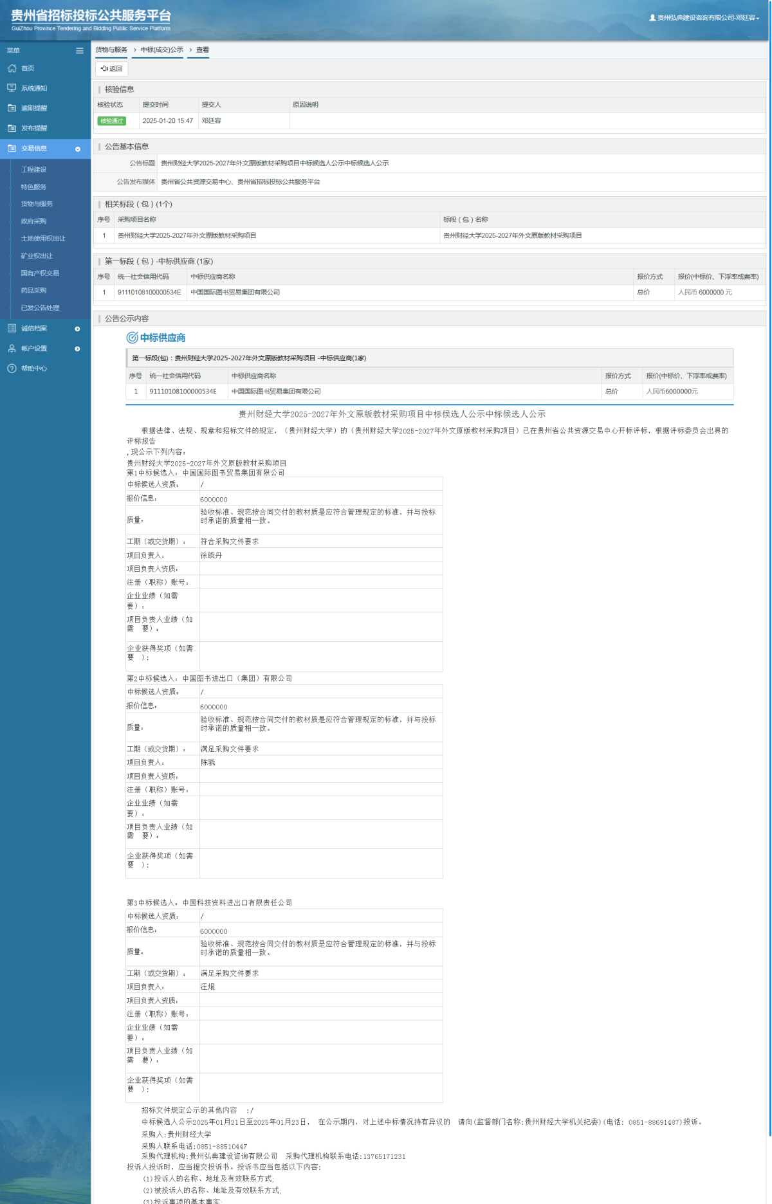Select 货物与服务 in the sidebar submenu
Image resolution: width=772 pixels, height=1204 pixels.
pos(37,204)
